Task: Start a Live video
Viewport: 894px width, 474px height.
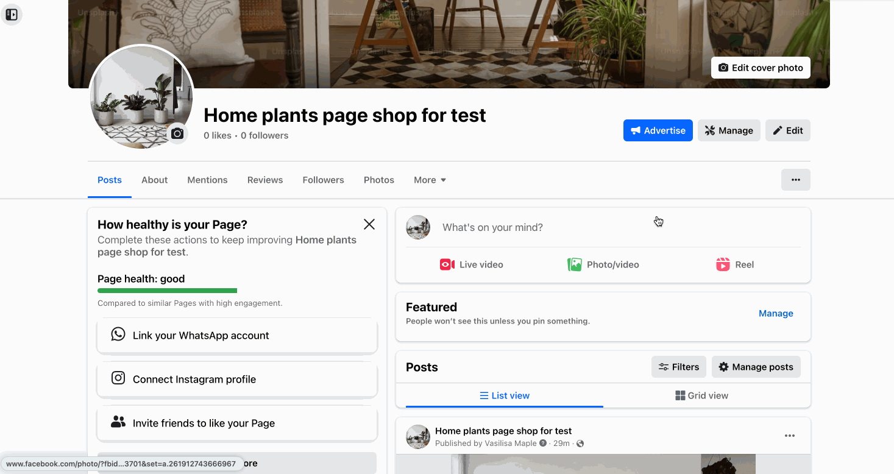Action: coord(471,264)
